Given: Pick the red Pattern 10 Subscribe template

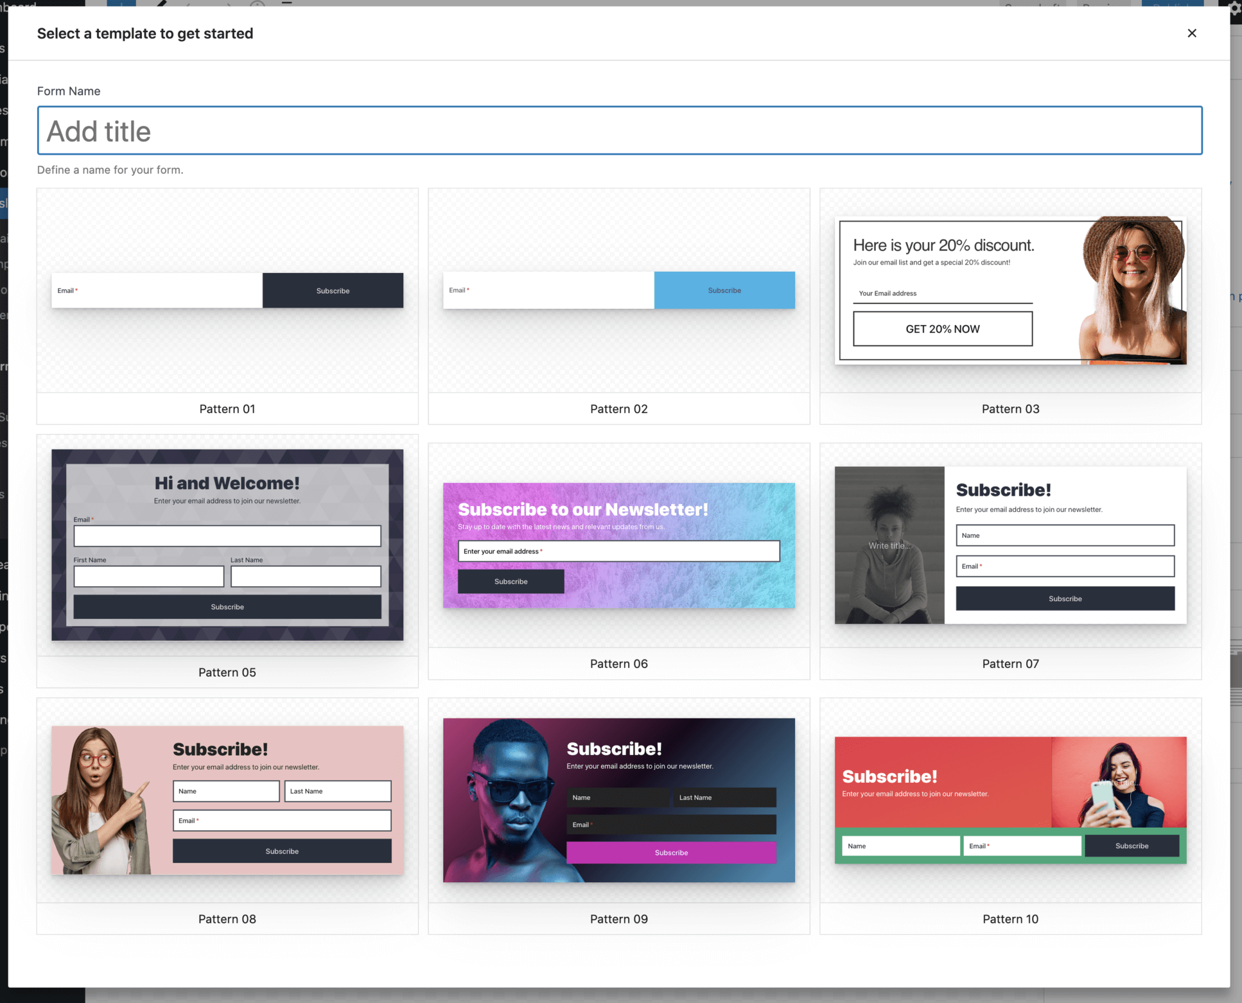Looking at the screenshot, I should coord(1010,800).
